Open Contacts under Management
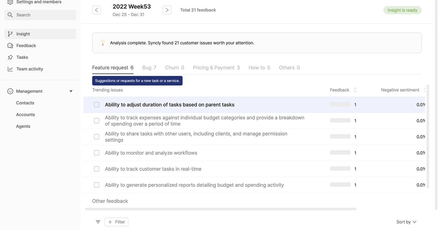Image resolution: width=439 pixels, height=230 pixels. [x=25, y=103]
